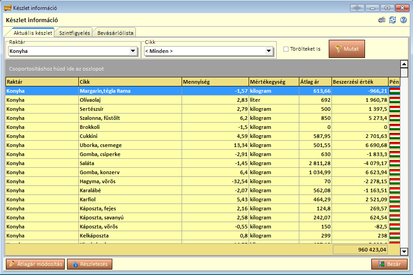Click flag icon in Brokkoli row
Screen dimensions: 413x275
[x=394, y=127]
